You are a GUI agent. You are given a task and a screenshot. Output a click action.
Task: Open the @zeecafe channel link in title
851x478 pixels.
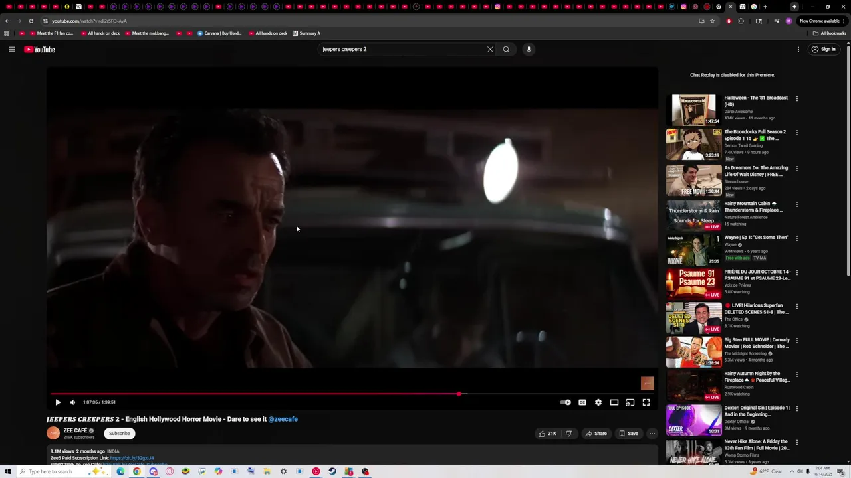(283, 419)
